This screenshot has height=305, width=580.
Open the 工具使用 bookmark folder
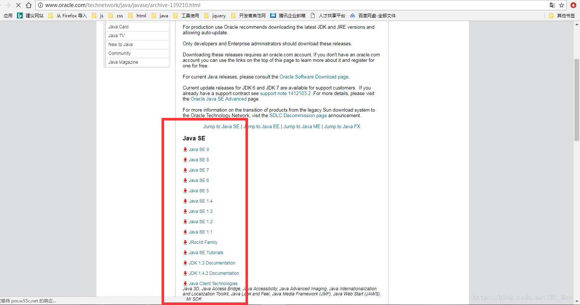coord(186,15)
